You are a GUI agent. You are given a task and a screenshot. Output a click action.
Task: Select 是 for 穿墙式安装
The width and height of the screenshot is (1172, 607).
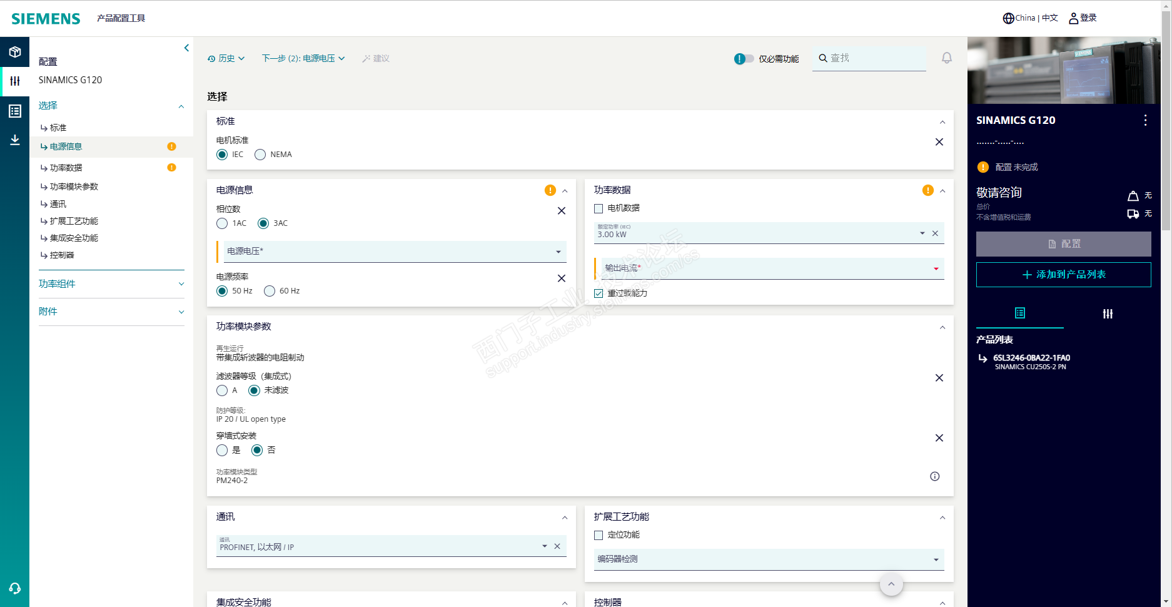[x=222, y=451]
